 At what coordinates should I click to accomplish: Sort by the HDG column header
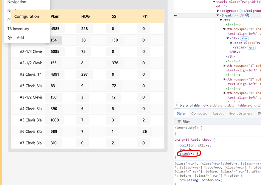[x=85, y=16]
